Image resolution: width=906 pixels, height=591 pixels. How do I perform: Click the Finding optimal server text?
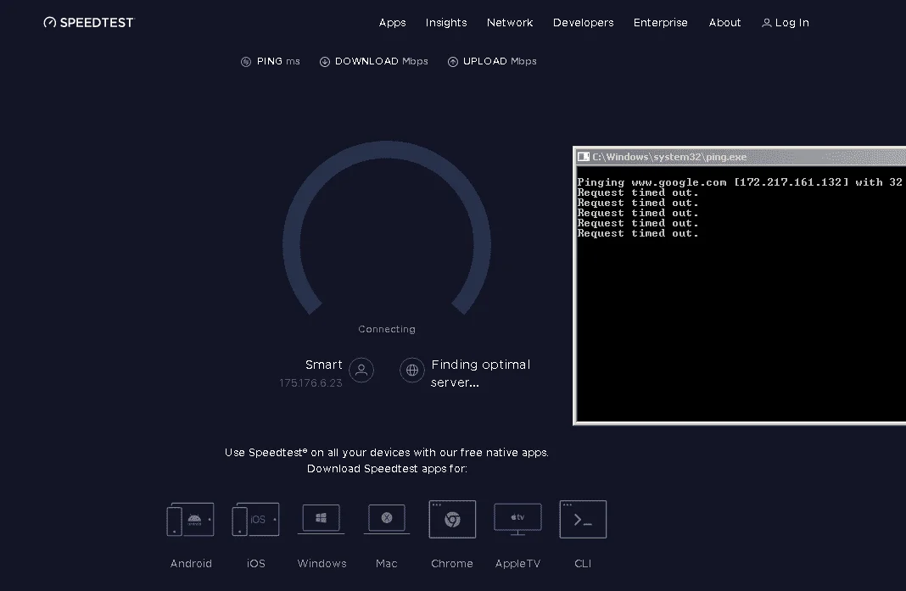point(480,373)
